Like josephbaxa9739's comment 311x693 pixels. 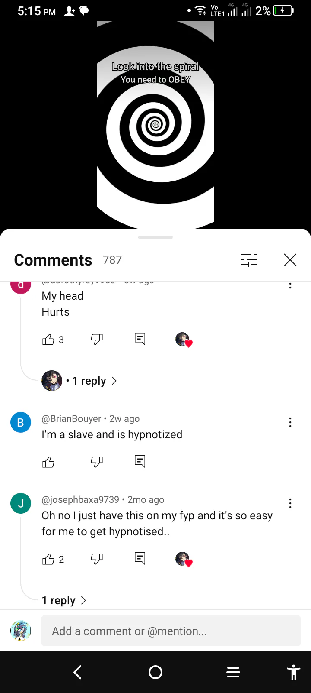point(48,559)
